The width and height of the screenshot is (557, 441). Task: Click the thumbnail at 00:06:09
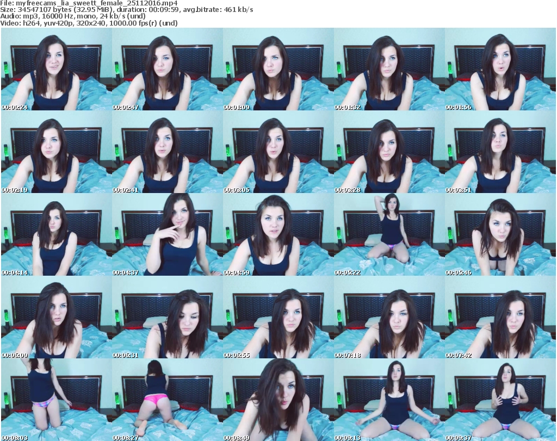pos(56,318)
